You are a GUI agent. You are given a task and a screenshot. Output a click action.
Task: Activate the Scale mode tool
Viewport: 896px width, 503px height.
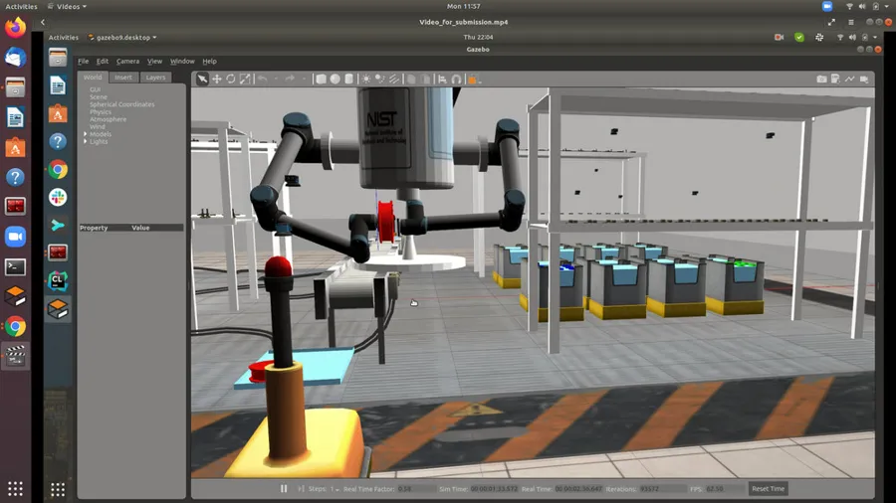[x=245, y=79]
